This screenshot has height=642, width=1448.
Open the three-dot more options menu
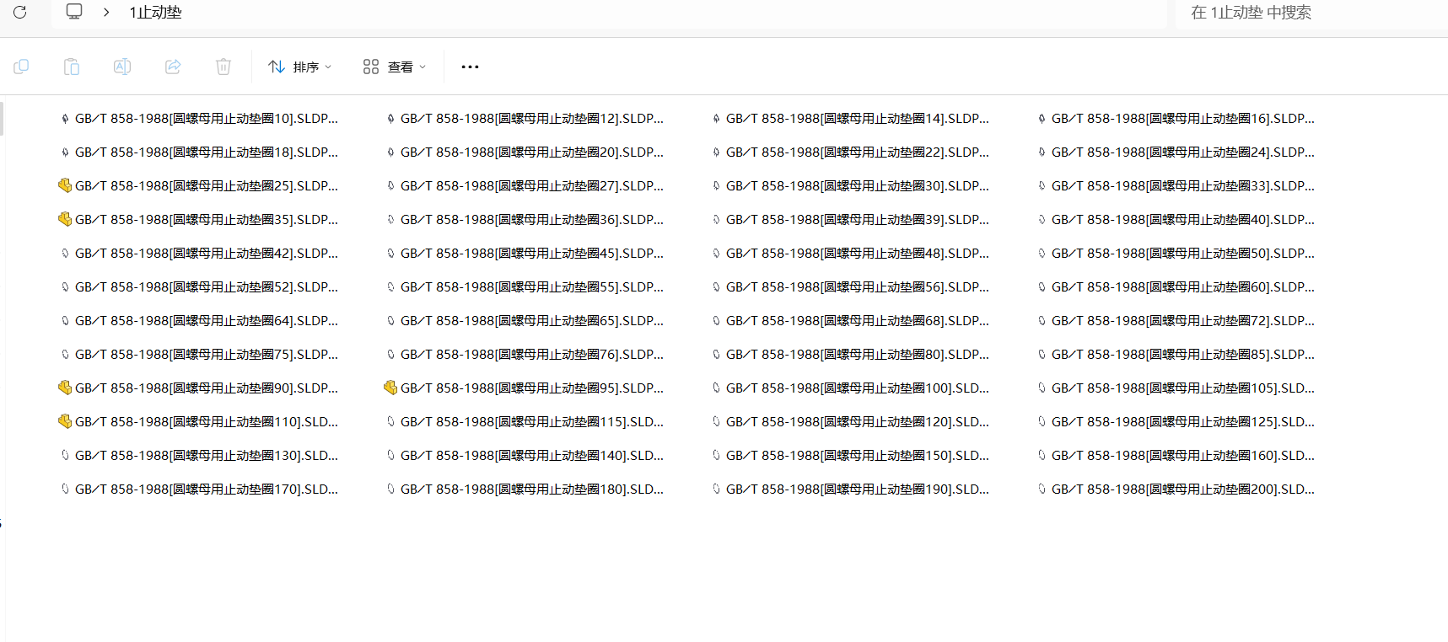(470, 67)
